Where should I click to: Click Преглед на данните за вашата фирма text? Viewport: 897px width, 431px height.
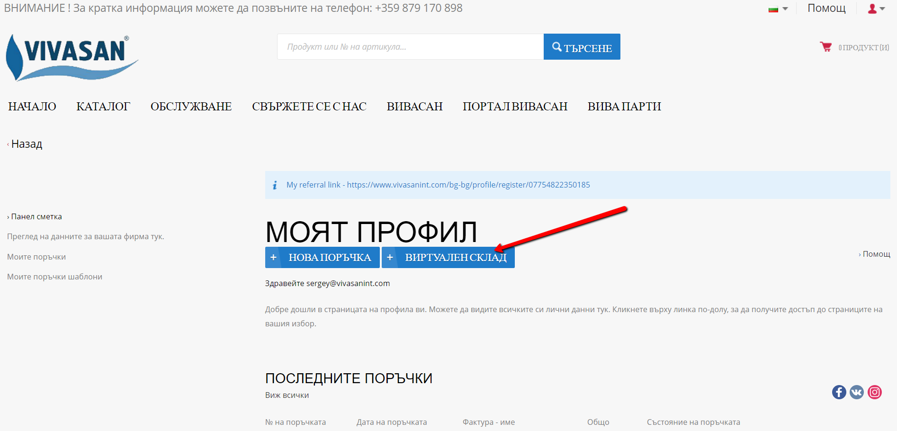[x=86, y=237]
